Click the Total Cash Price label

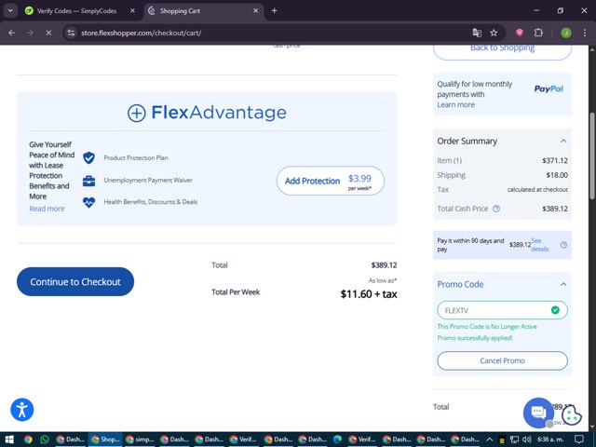463,209
